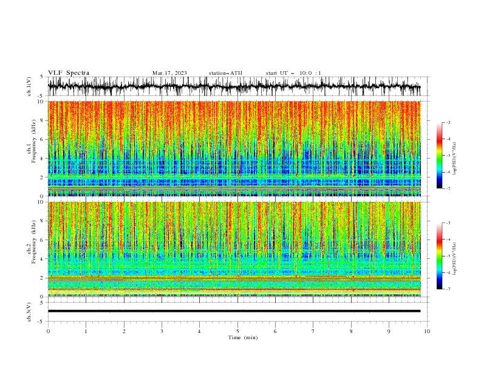Click inside the ch.1 spectrogram panel
The height and width of the screenshot is (372, 481).
[234, 148]
